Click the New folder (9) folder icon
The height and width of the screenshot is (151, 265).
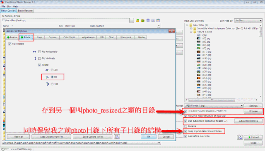(x=191, y=25)
